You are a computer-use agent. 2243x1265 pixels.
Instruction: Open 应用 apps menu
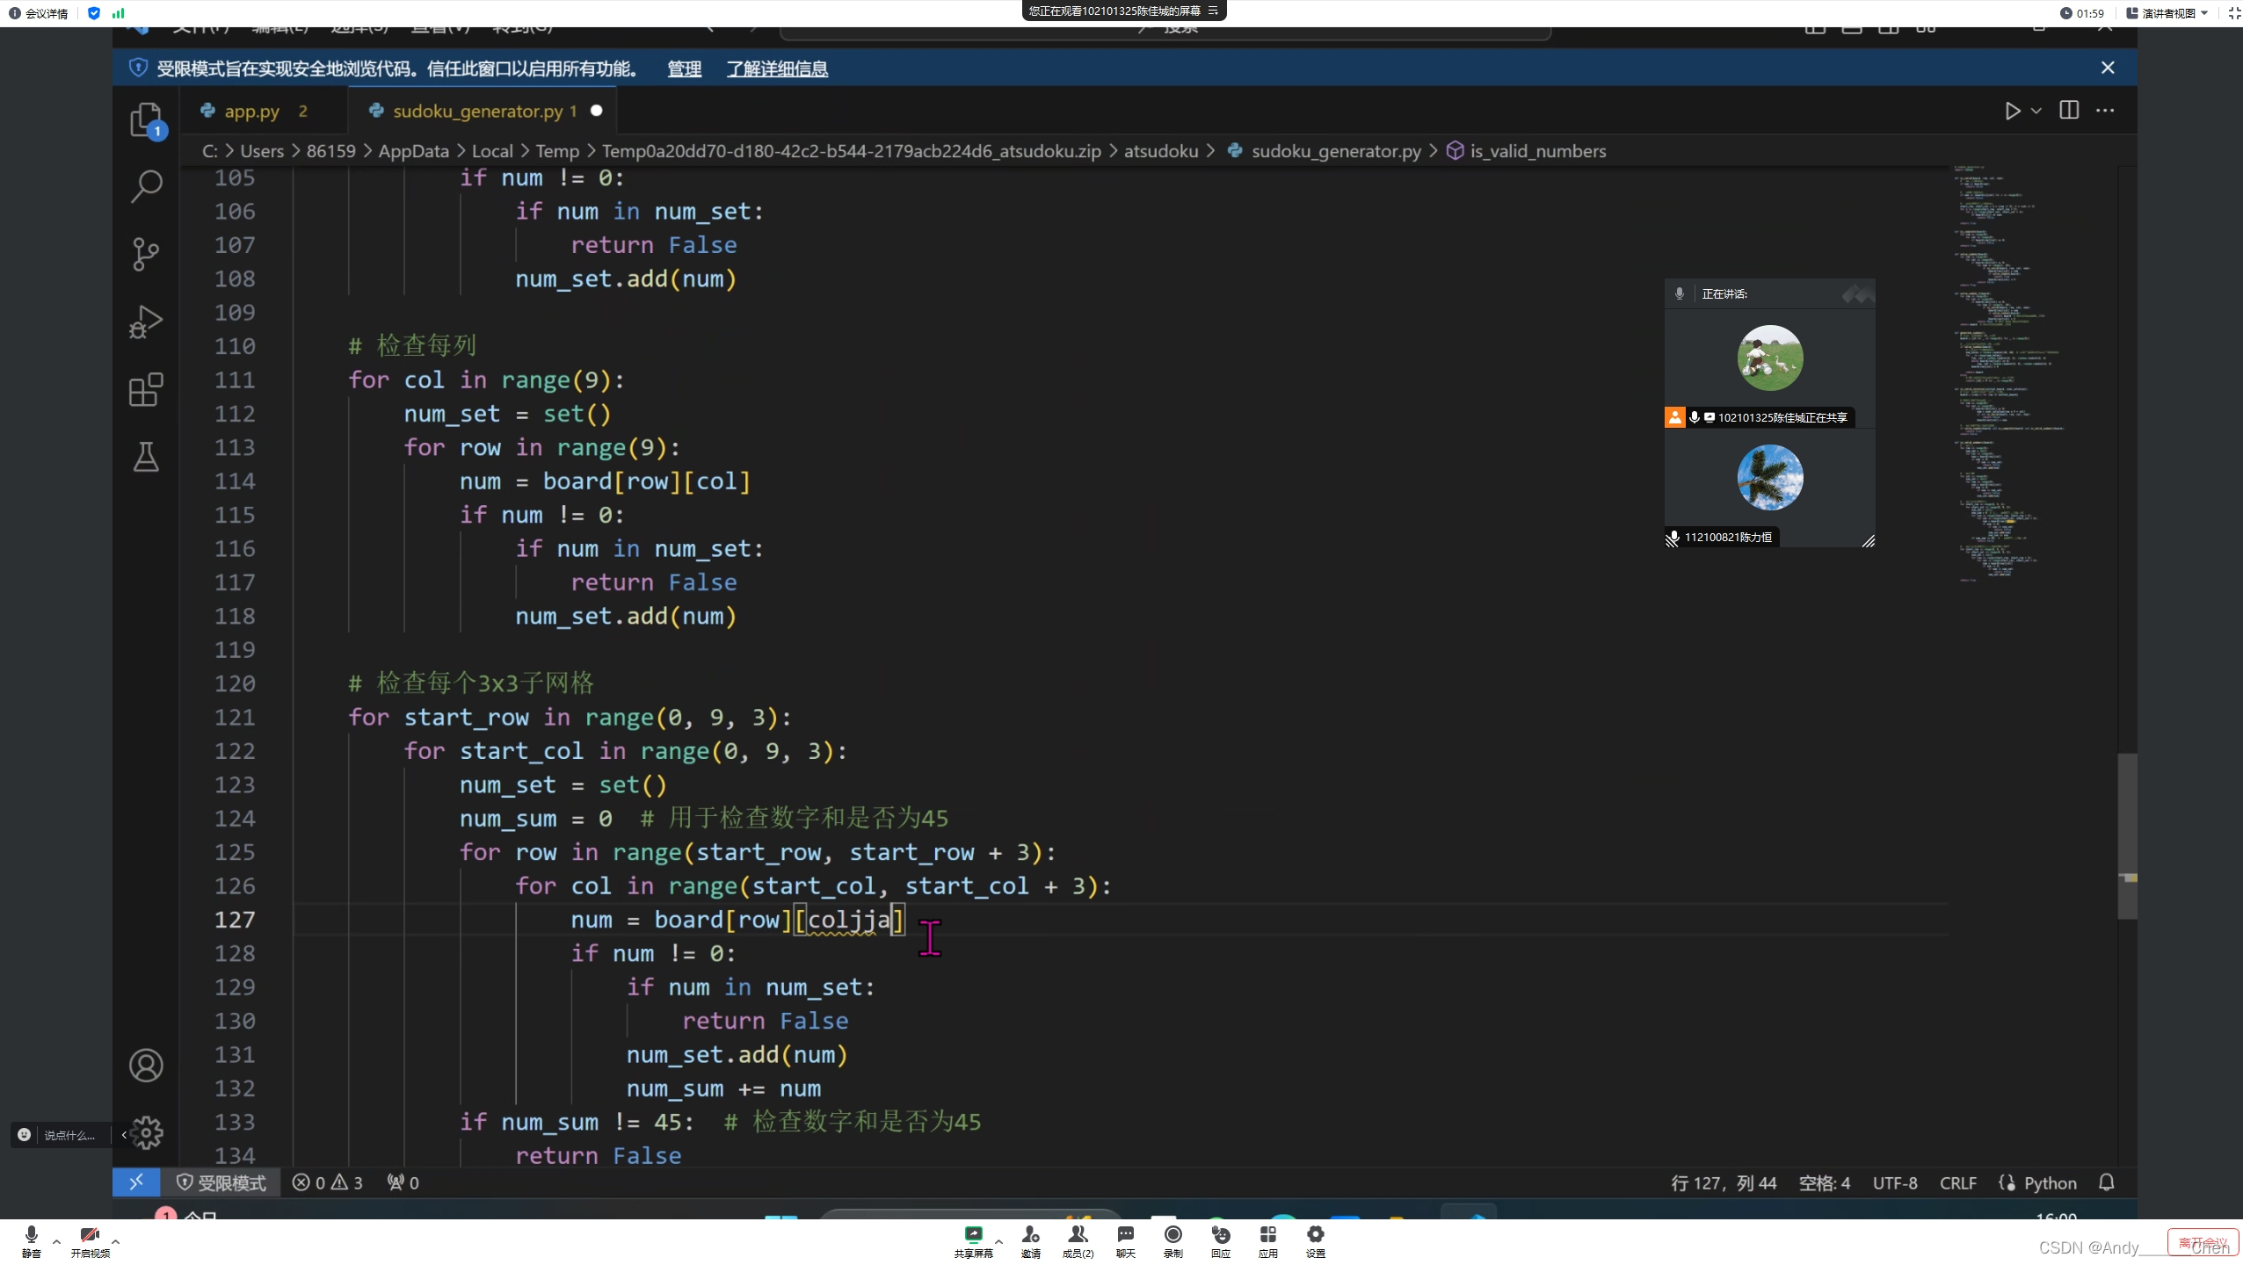1267,1241
